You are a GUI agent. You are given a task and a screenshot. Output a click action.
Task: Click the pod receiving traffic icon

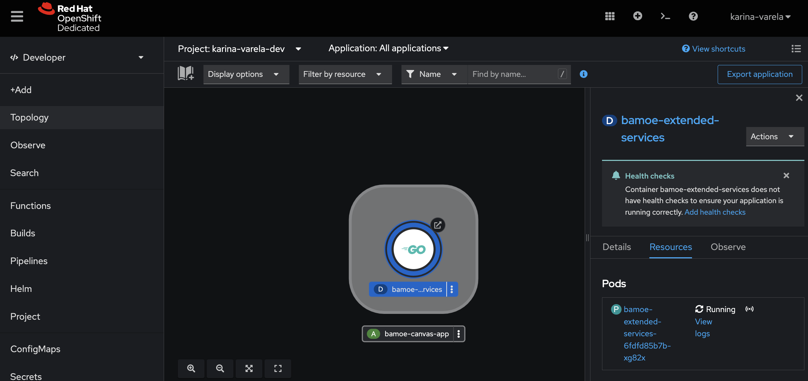pos(749,309)
